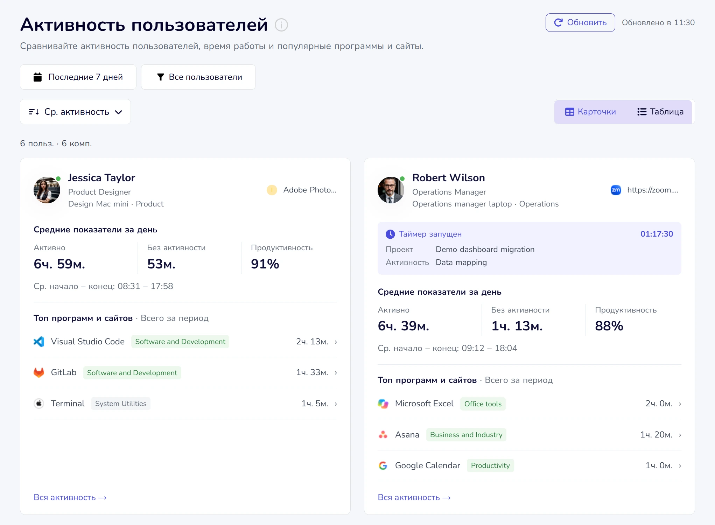Click the sort order icon

point(34,112)
